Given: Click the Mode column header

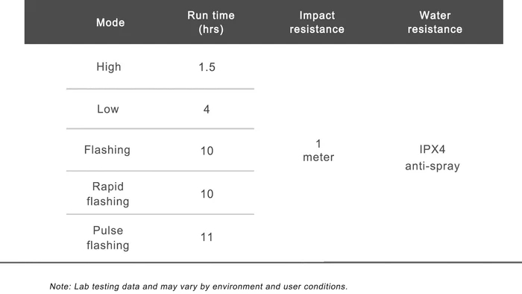Looking at the screenshot, I should click(110, 22).
